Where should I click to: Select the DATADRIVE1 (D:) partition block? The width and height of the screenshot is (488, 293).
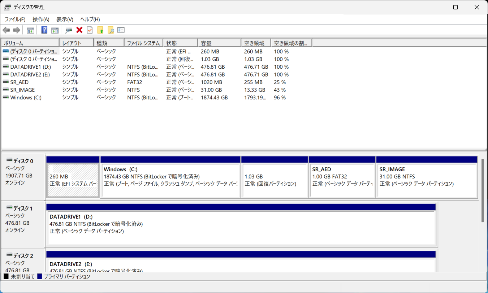(241, 228)
